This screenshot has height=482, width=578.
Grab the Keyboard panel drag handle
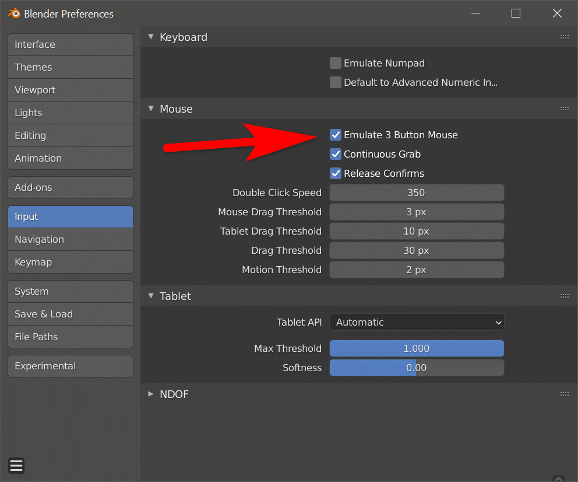565,37
